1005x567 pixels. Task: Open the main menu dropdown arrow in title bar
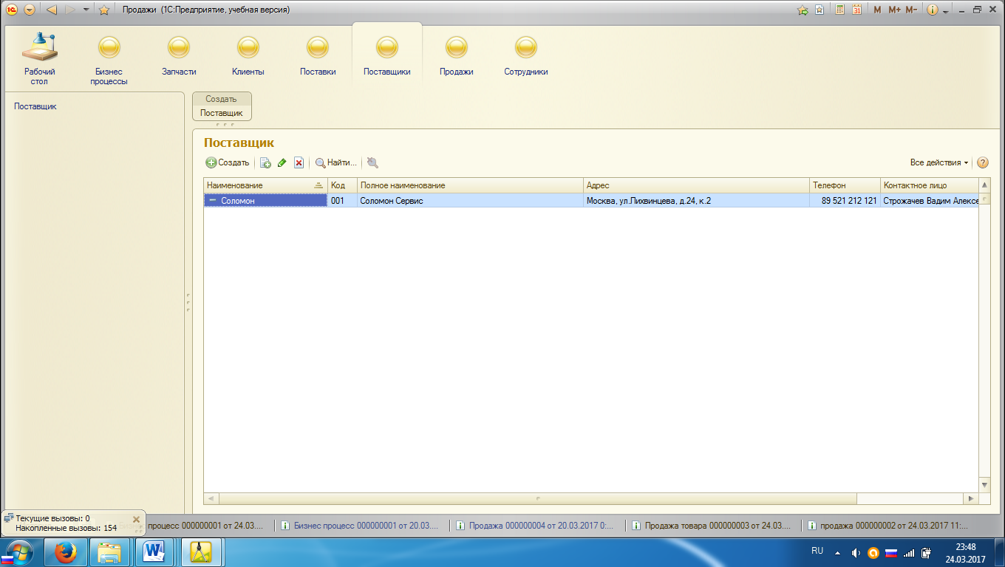coord(29,10)
